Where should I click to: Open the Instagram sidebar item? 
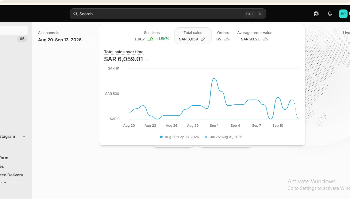pyautogui.click(x=7, y=136)
